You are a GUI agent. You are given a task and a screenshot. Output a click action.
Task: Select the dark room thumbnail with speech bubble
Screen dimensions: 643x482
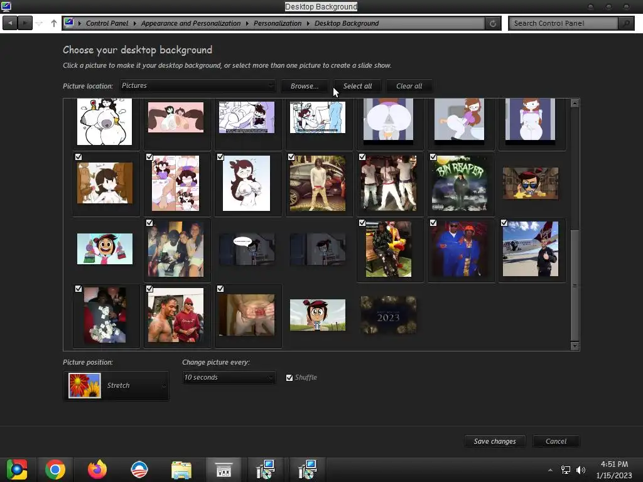pos(246,249)
